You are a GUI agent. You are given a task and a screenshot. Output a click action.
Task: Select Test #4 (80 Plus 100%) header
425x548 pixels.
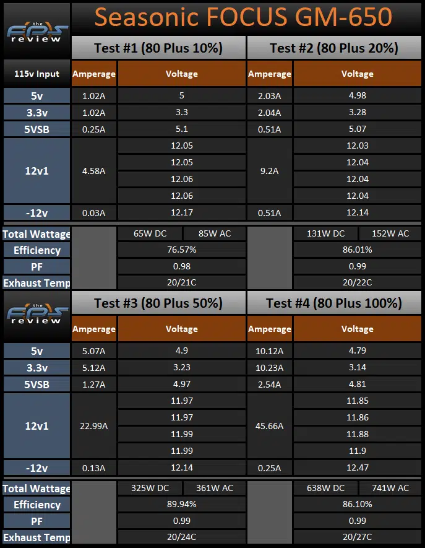334,303
